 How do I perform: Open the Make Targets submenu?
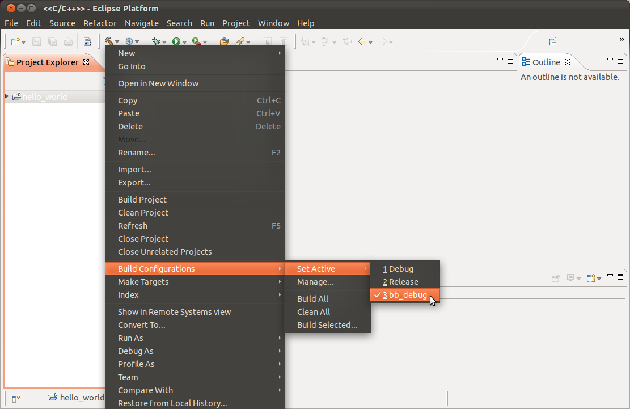[x=195, y=281]
